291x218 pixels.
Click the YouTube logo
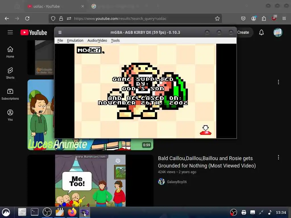point(34,32)
